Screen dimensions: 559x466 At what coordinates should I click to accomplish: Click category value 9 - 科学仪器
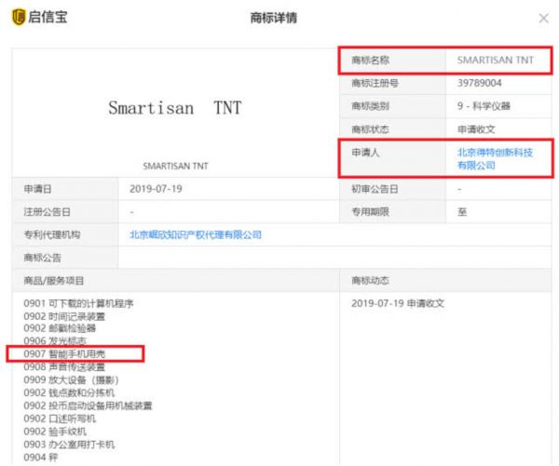point(484,106)
